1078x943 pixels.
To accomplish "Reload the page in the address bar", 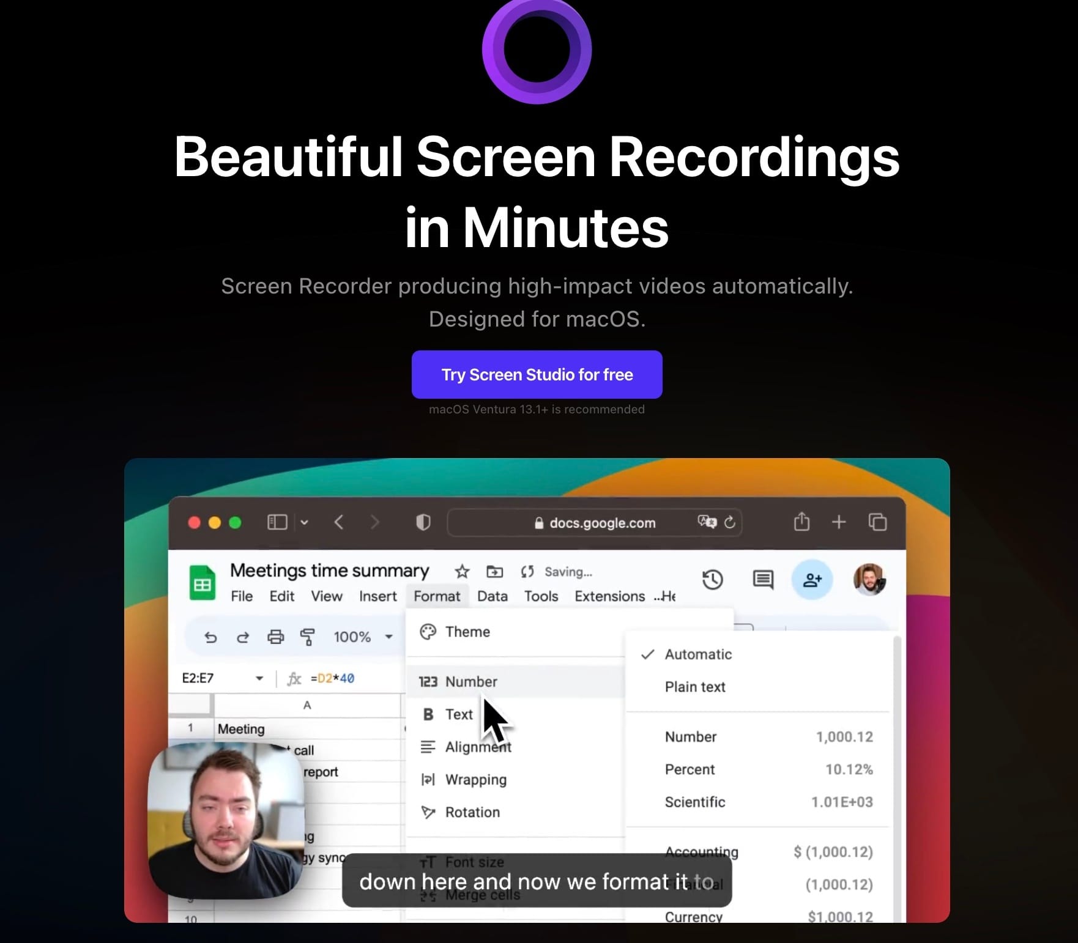I will click(729, 522).
